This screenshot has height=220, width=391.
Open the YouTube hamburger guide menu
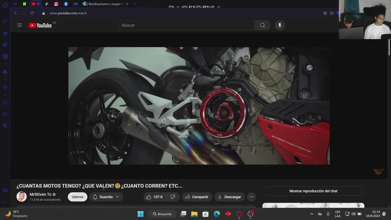tap(20, 25)
